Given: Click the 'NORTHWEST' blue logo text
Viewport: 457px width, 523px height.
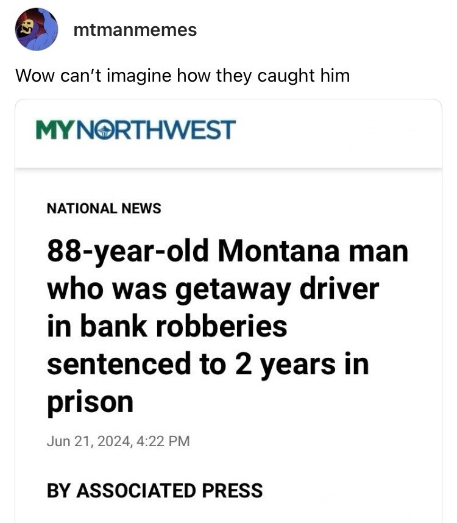Looking at the screenshot, I should pyautogui.click(x=157, y=130).
